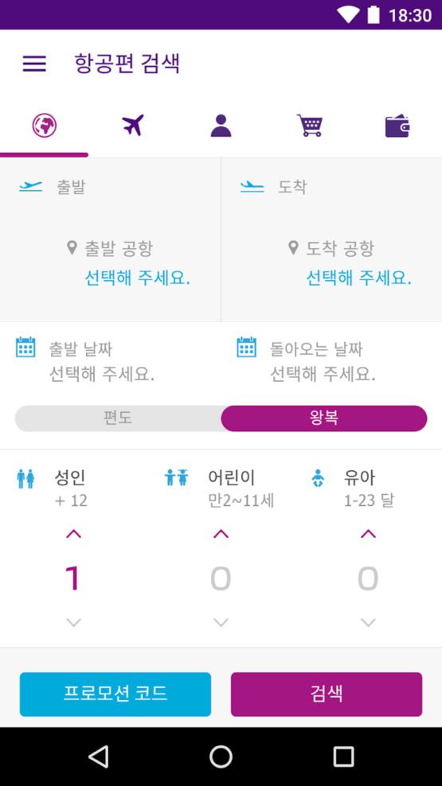Open the wallet tab icon
Screen dimensions: 442x786
[397, 126]
